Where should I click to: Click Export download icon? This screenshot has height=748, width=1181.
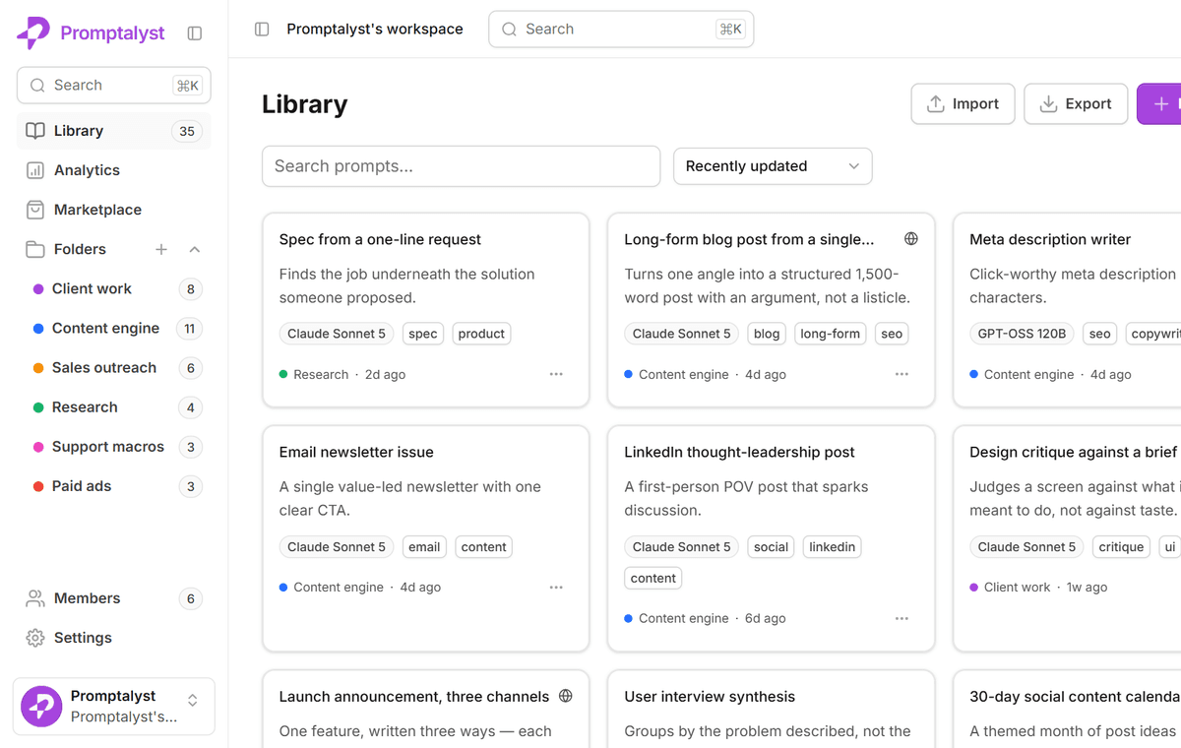point(1049,103)
